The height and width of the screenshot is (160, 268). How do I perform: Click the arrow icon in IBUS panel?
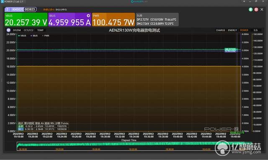(88, 16)
